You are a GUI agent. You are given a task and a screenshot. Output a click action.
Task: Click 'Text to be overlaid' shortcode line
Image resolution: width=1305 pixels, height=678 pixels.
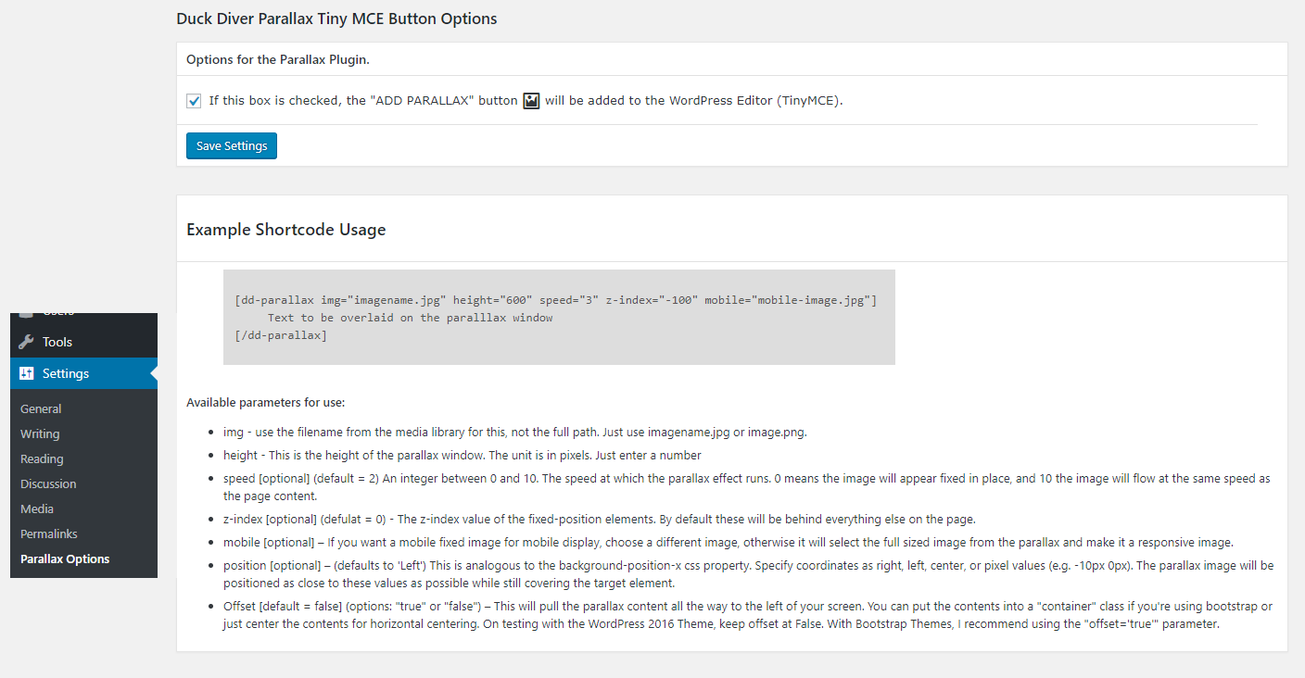tap(411, 318)
